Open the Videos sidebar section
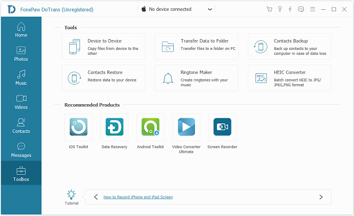Viewport: 354px width, 216px height. [x=21, y=102]
